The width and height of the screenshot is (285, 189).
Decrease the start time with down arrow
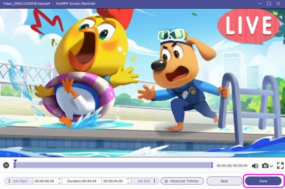click(59, 182)
